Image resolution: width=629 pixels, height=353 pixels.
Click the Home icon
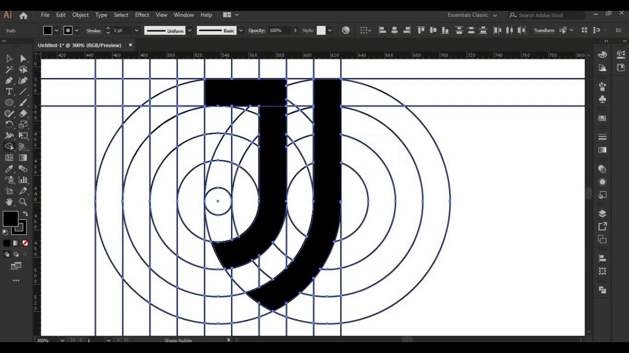click(x=23, y=15)
